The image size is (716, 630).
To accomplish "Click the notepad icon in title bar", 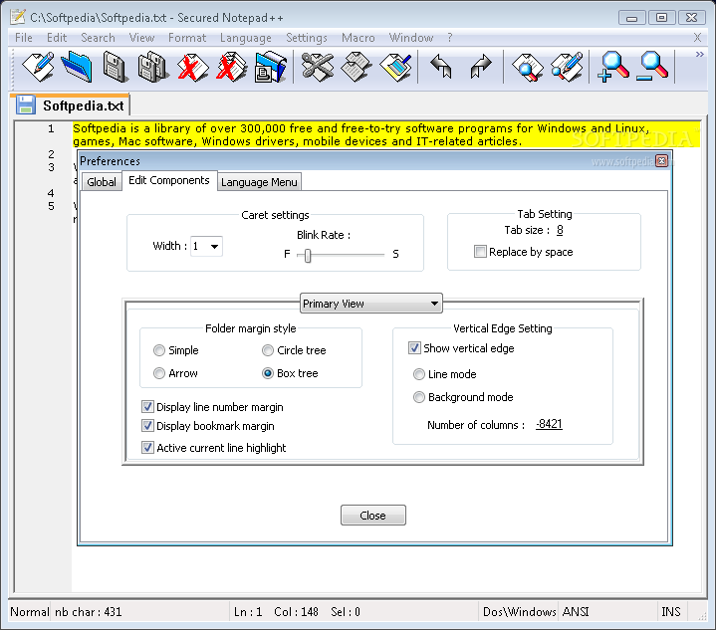I will tap(17, 17).
